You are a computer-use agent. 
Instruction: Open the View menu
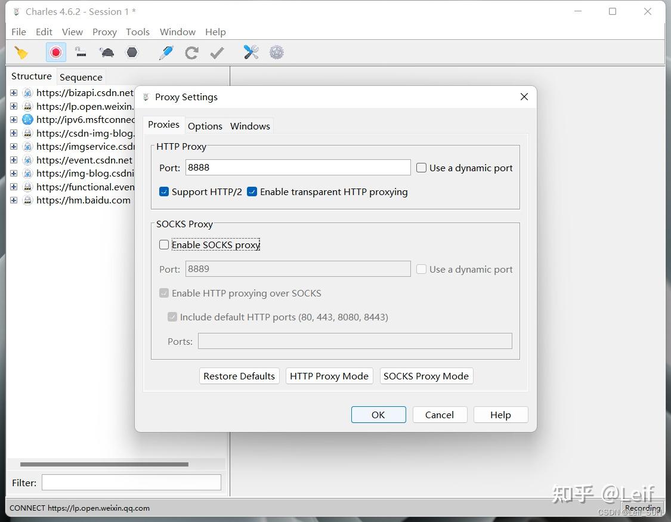pyautogui.click(x=72, y=32)
